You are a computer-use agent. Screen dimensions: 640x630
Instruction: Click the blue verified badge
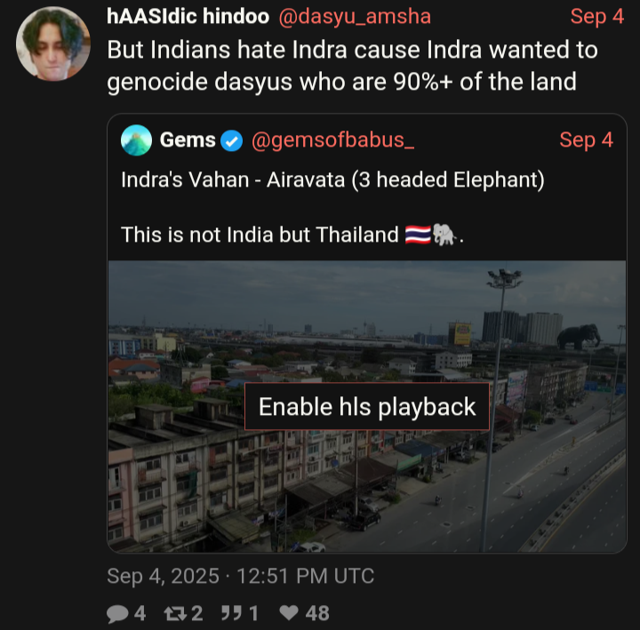(231, 140)
